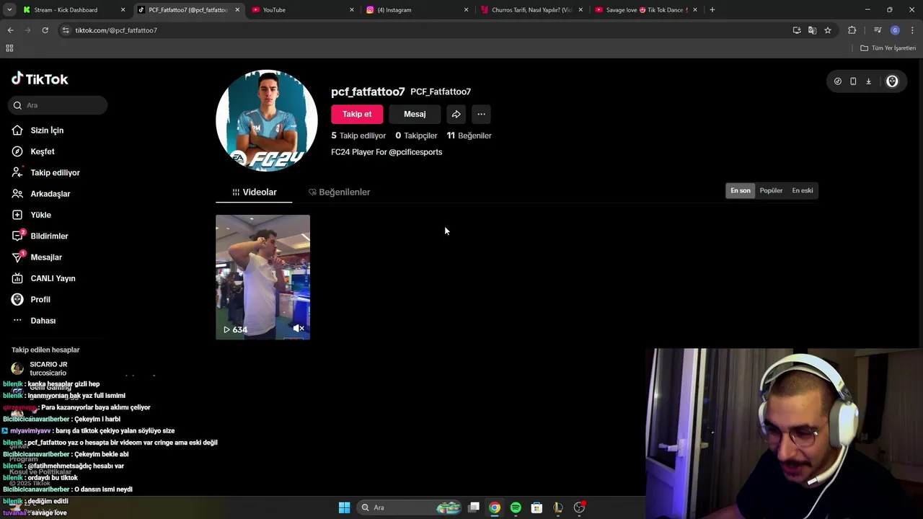The width and height of the screenshot is (923, 519).
Task: Open OBS Studio from taskbar
Action: coord(579,507)
